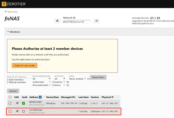Click the Managed IPs column header
The width and height of the screenshot is (174, 118).
(68, 97)
